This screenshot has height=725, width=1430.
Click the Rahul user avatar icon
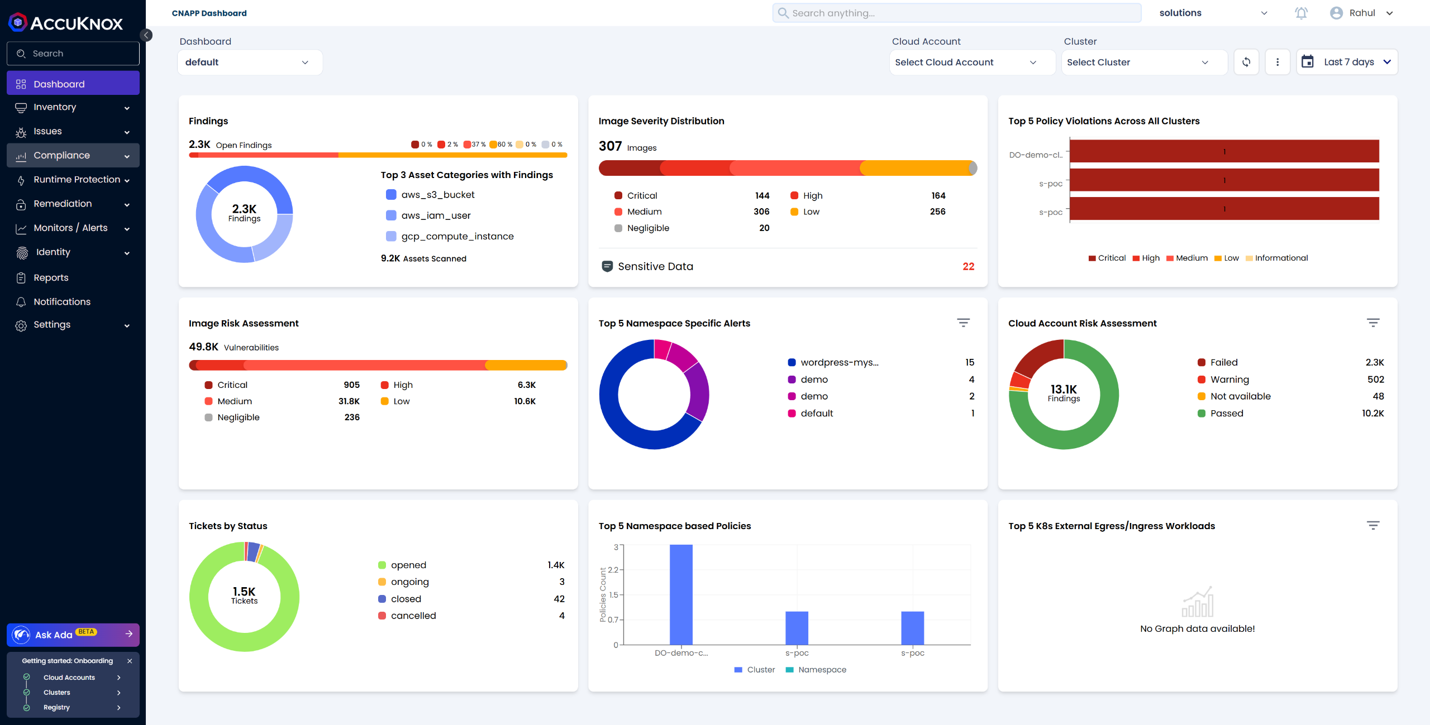[x=1336, y=13]
